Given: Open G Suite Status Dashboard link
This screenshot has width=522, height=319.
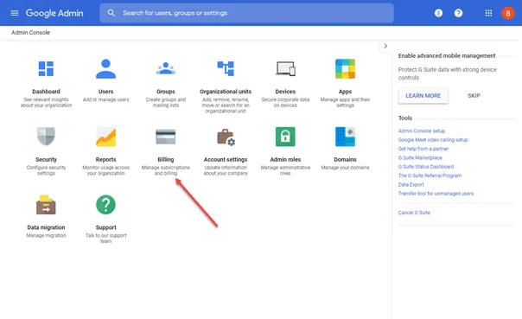Looking at the screenshot, I should [426, 167].
